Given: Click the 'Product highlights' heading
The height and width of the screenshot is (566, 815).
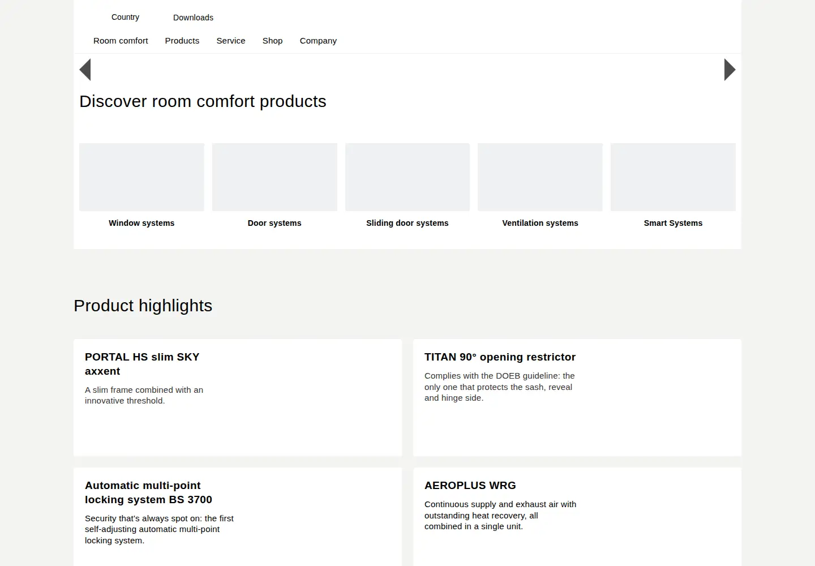Looking at the screenshot, I should coord(143,306).
